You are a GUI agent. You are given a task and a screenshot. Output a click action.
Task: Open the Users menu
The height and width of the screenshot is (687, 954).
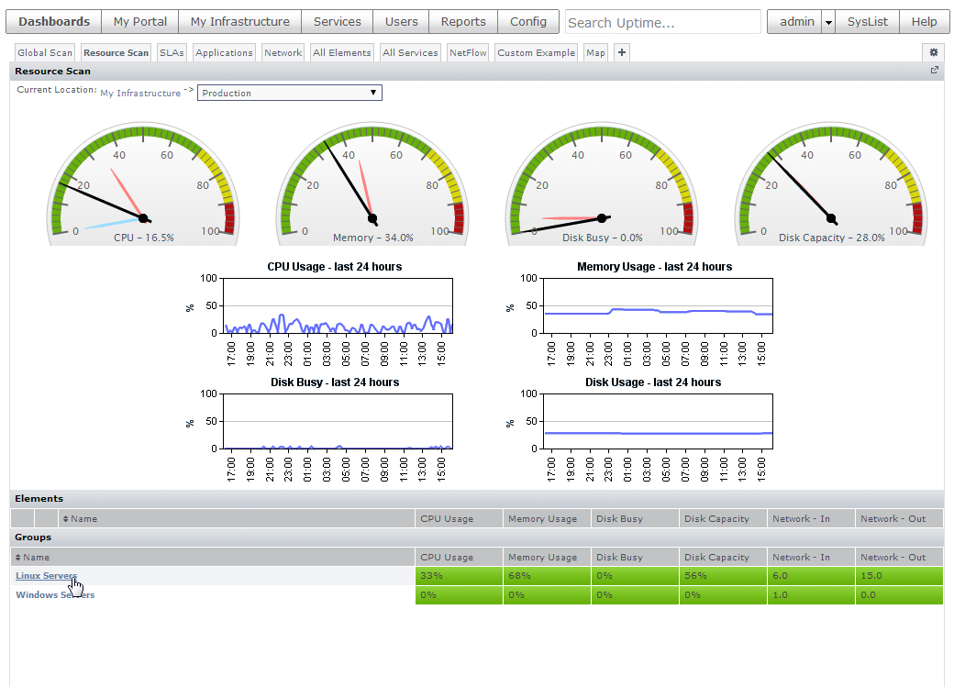click(401, 22)
